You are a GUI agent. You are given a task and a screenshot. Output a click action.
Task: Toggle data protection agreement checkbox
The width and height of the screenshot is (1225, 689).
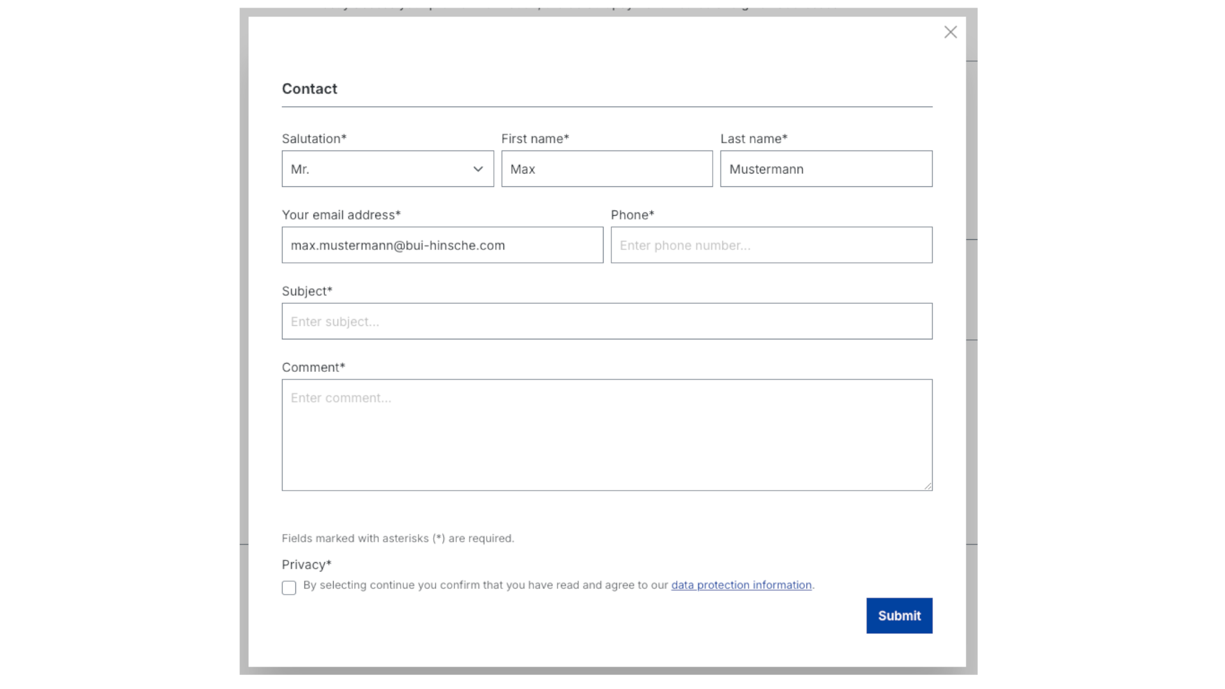point(288,587)
